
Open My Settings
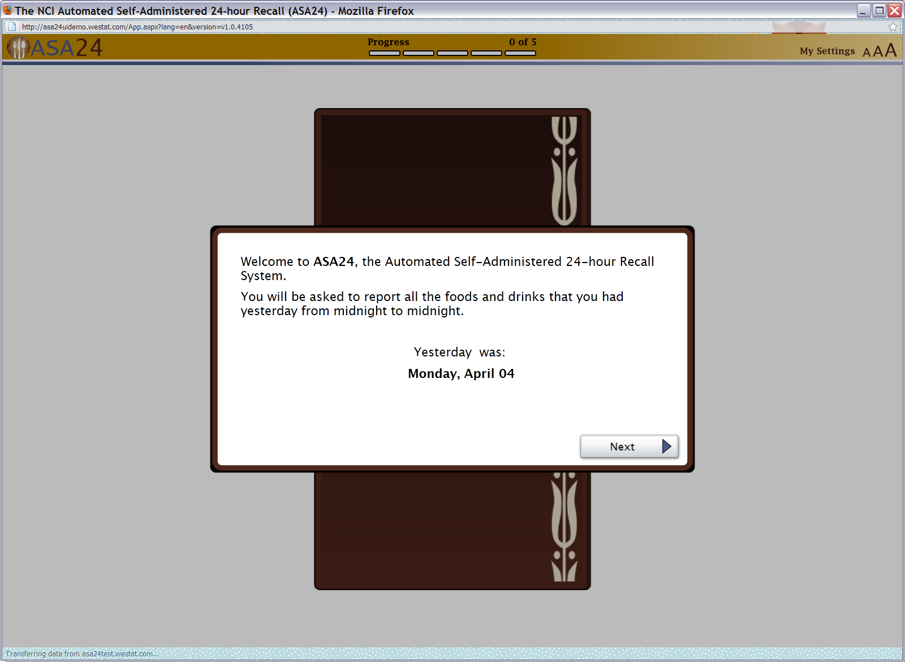click(x=827, y=51)
